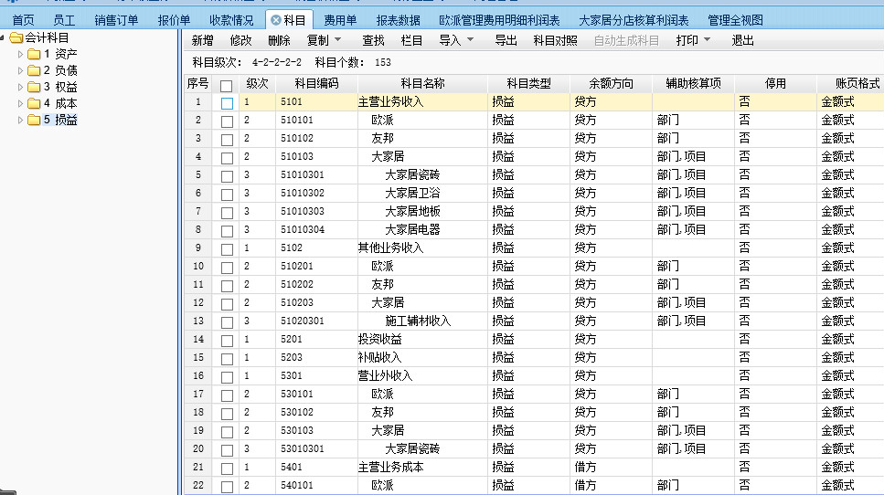Screen dimensions: 884x495
Task: Close the 科目 tab with its X icon
Action: coord(276,20)
